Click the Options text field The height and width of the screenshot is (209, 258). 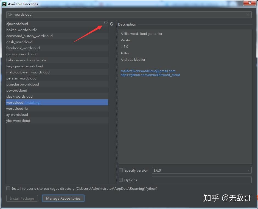coord(202,180)
